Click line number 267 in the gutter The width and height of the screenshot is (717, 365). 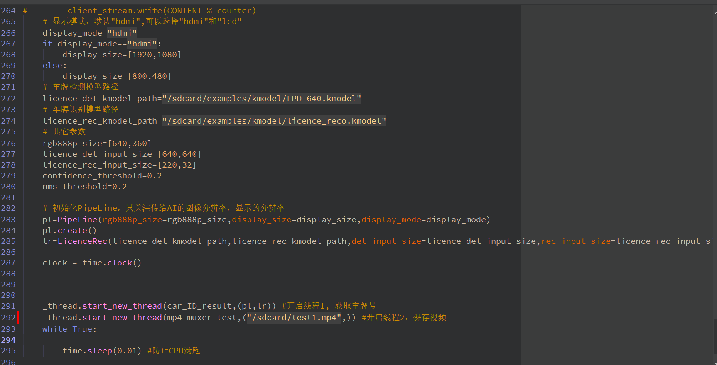8,44
